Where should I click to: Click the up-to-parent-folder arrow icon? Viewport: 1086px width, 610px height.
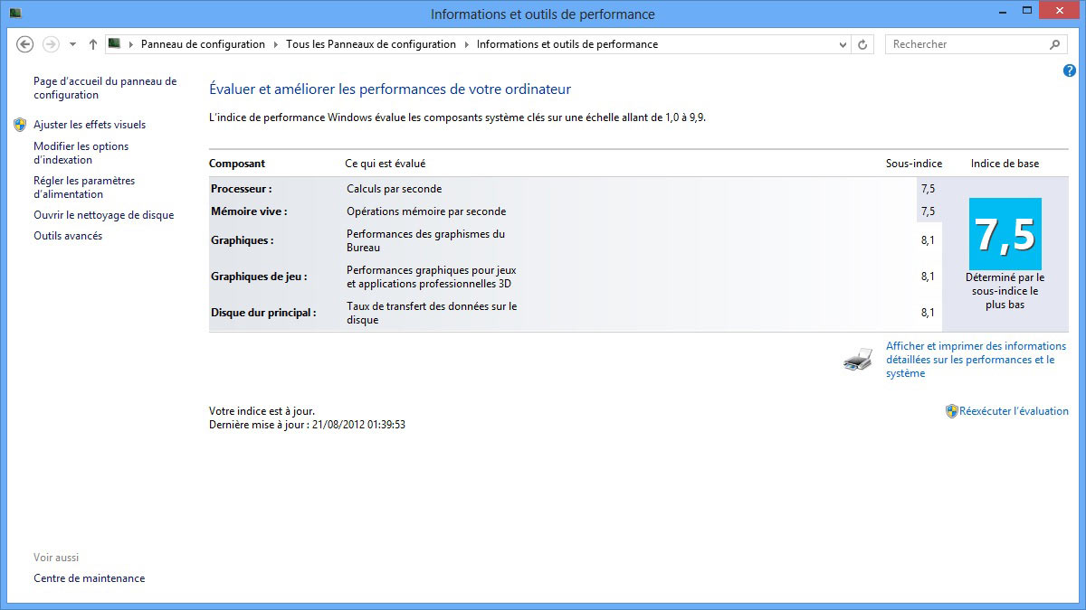92,43
